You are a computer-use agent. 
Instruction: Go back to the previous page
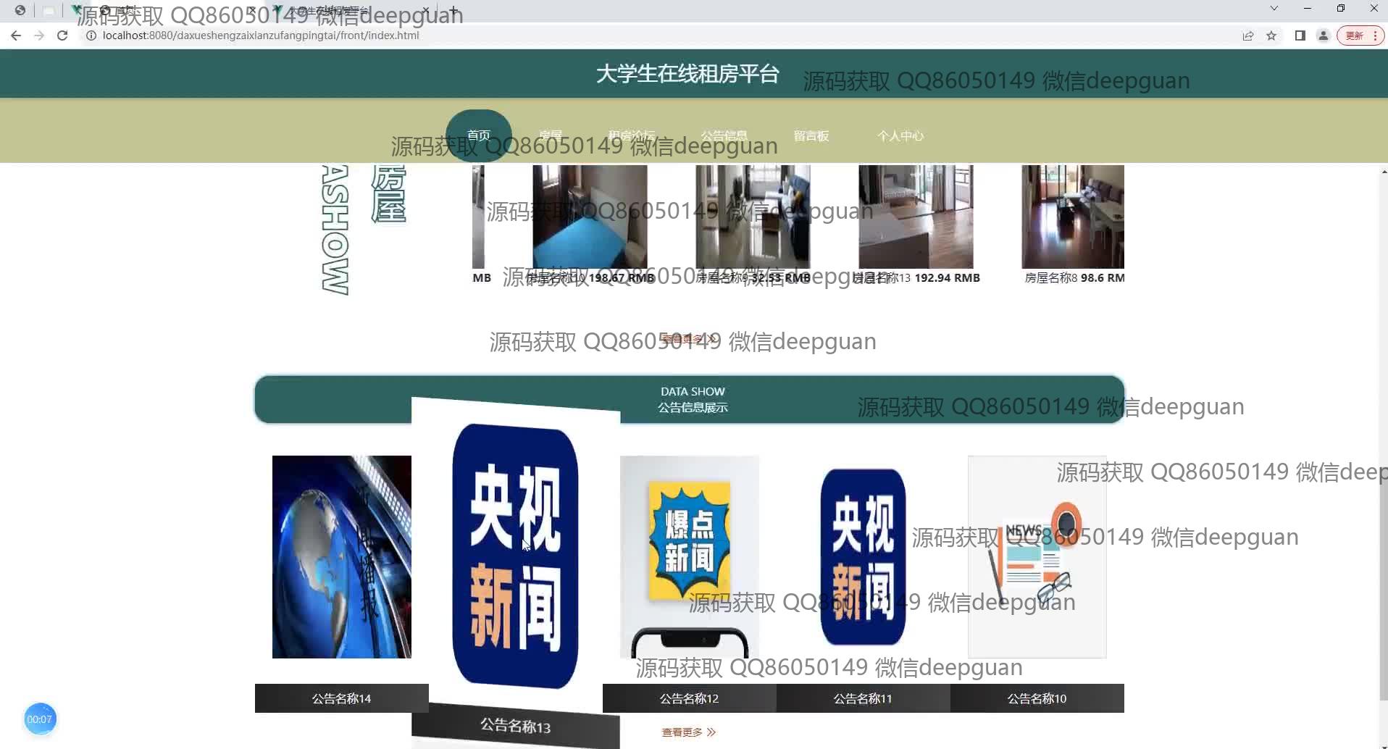click(x=16, y=35)
